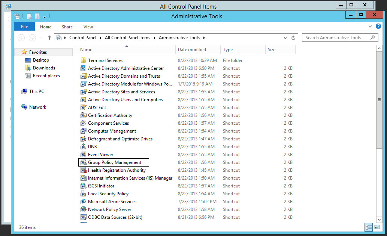Open Downloads in navigation pane
The width and height of the screenshot is (387, 236).
(x=44, y=68)
